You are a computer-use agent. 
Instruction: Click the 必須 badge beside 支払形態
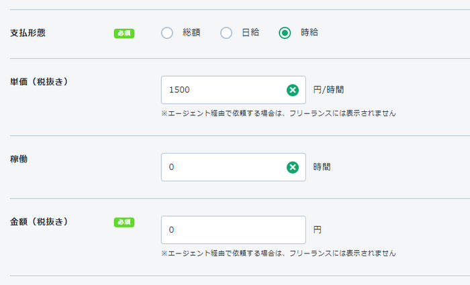point(124,33)
